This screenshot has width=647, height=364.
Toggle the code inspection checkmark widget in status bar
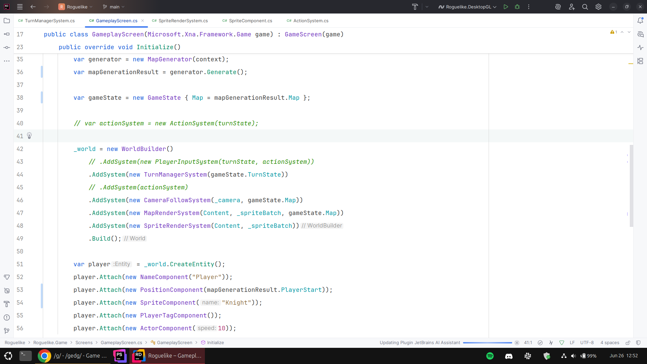[x=540, y=343]
